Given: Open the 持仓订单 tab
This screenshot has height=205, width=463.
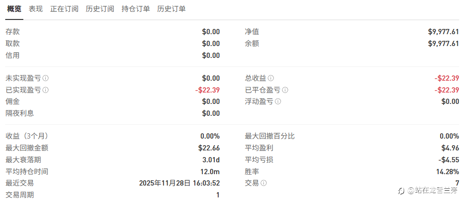Looking at the screenshot, I should [136, 9].
